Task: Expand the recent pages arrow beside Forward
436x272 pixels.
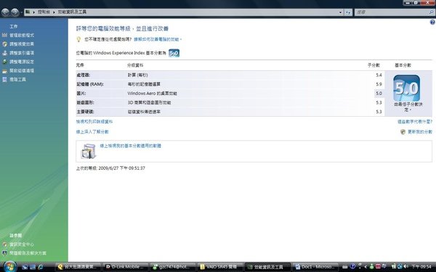Action: point(21,12)
